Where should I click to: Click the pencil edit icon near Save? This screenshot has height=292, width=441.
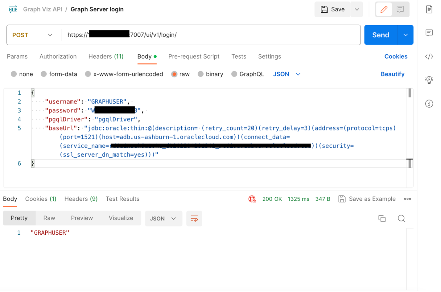[384, 10]
